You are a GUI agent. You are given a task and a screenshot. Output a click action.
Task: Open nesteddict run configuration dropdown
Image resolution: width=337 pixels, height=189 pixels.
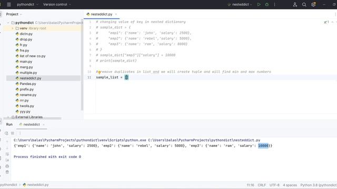click(240, 4)
